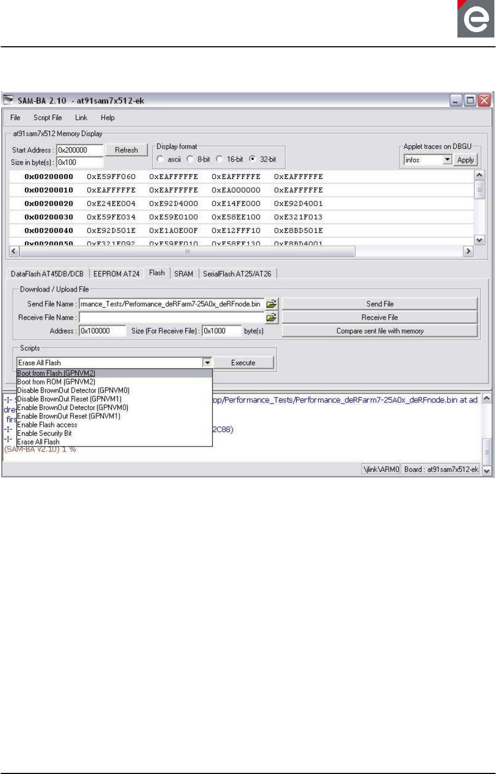
Task: Click Apply for applet traces
Action: coord(466,160)
